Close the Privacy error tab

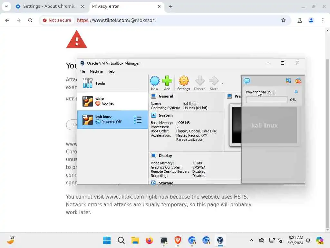tap(159, 6)
